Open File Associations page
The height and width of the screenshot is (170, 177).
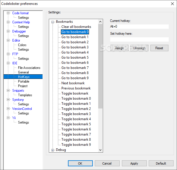[29, 68]
